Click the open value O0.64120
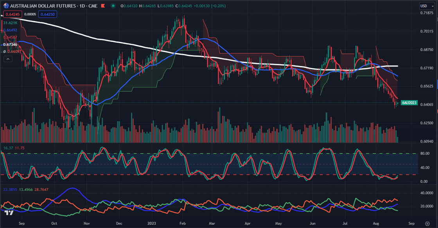Image resolution: width=438 pixels, height=228 pixels. (x=129, y=6)
